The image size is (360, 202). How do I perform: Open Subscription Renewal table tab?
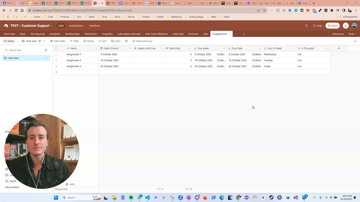click(x=129, y=34)
